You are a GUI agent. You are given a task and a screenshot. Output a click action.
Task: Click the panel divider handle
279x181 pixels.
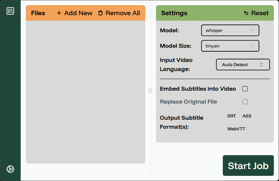[x=151, y=91]
